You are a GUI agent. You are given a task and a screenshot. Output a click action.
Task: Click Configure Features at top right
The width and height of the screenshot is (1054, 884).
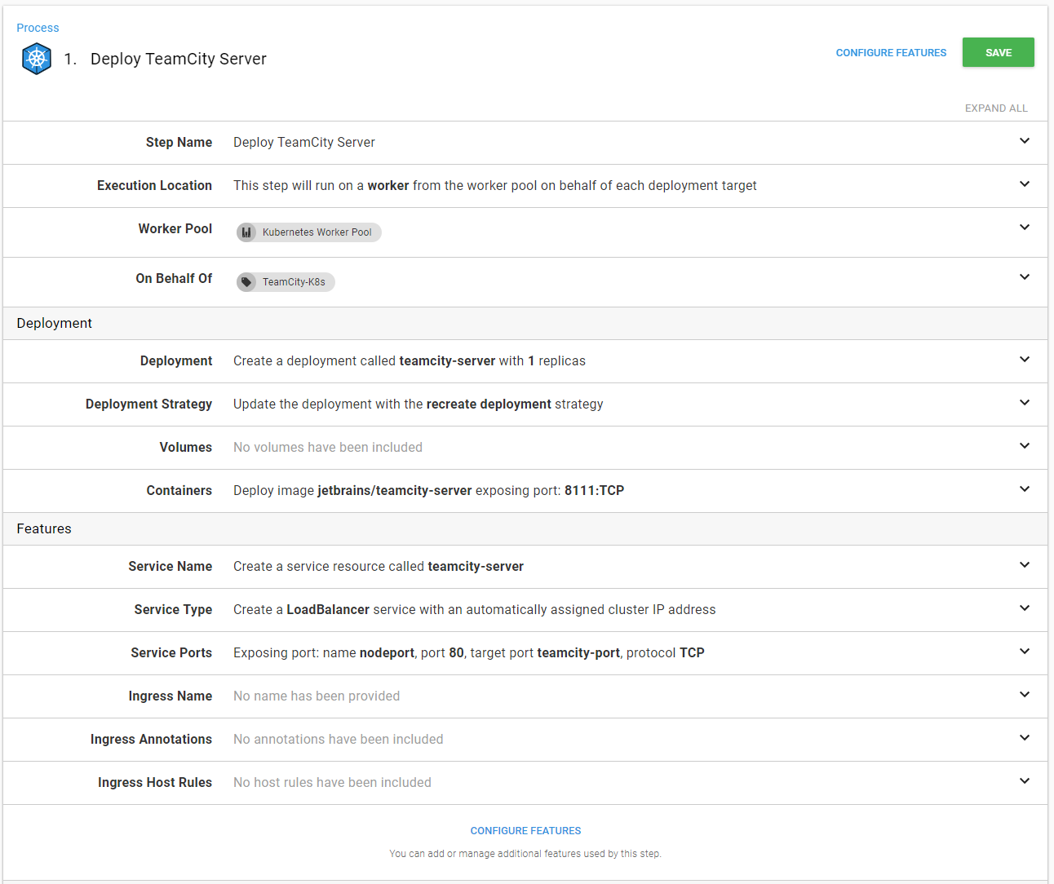(891, 53)
